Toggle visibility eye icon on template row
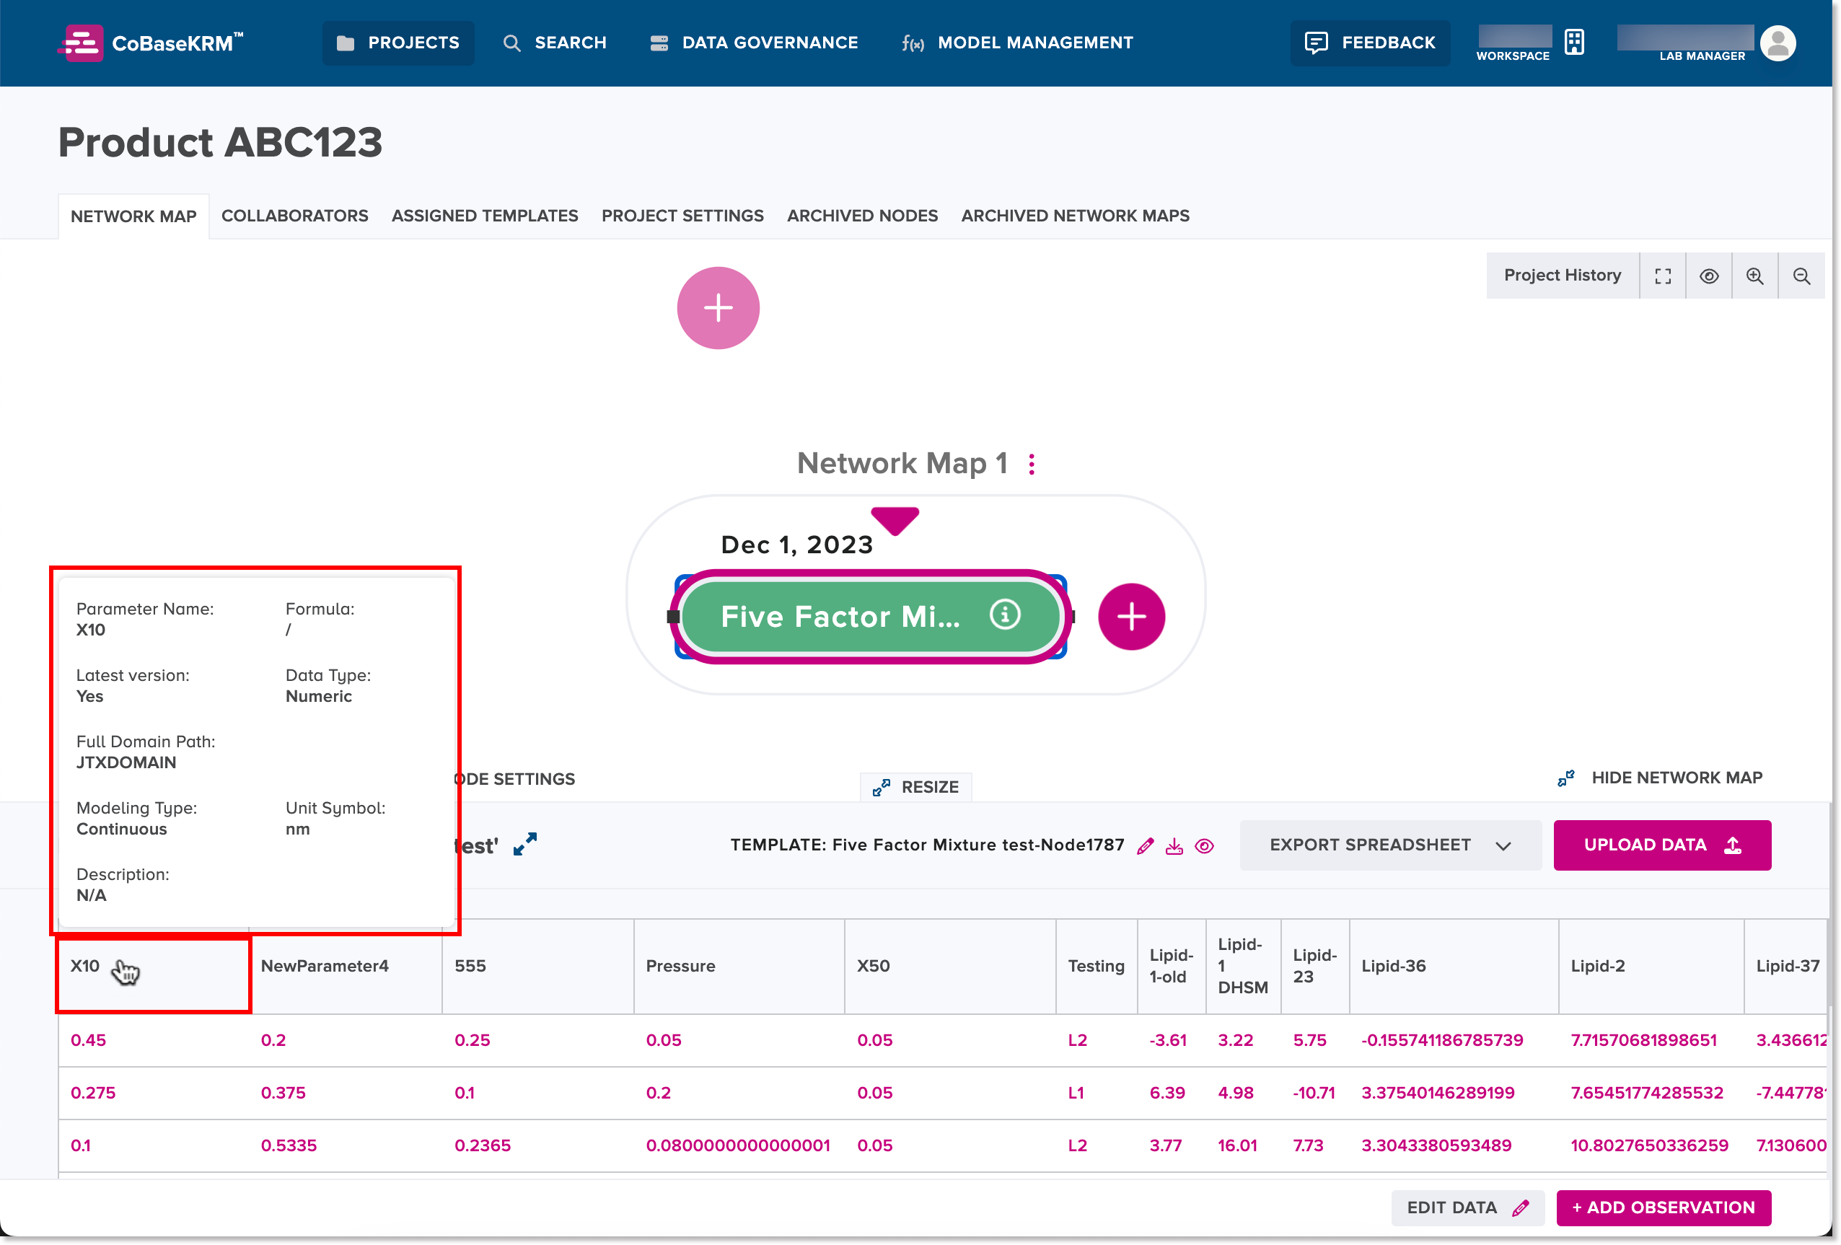This screenshot has height=1245, width=1841. click(x=1205, y=845)
